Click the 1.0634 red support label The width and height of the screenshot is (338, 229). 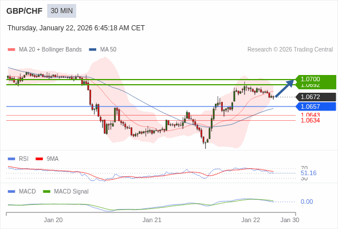tap(310, 120)
